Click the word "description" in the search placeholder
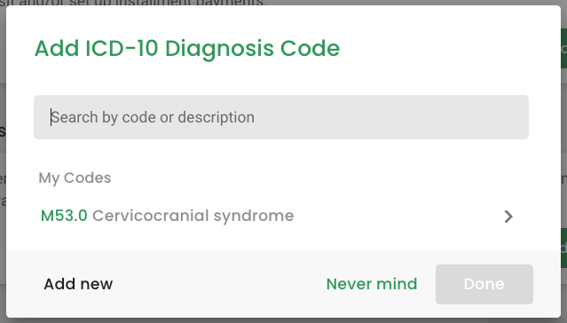 click(x=216, y=117)
